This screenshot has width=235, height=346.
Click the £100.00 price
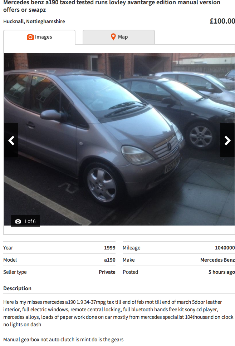(x=222, y=21)
